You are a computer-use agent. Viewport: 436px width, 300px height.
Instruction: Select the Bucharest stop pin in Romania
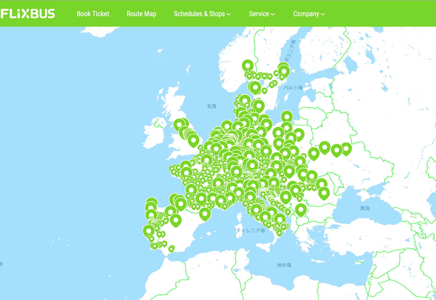(324, 194)
